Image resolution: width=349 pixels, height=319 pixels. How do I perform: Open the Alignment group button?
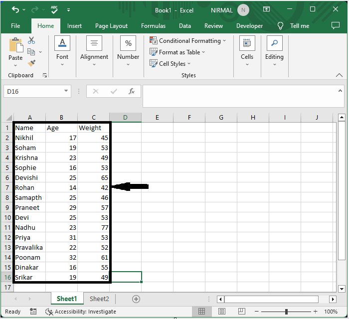[94, 51]
